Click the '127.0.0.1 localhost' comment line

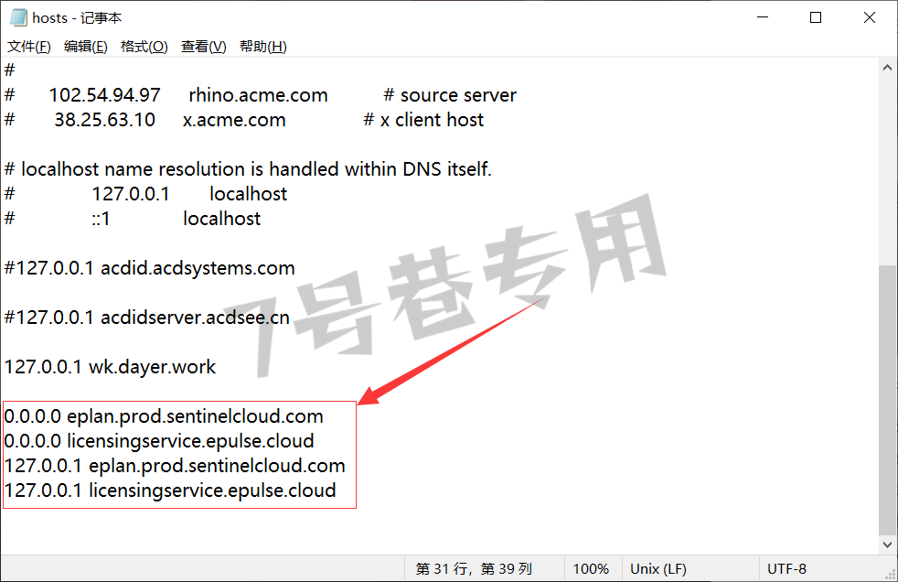(146, 194)
